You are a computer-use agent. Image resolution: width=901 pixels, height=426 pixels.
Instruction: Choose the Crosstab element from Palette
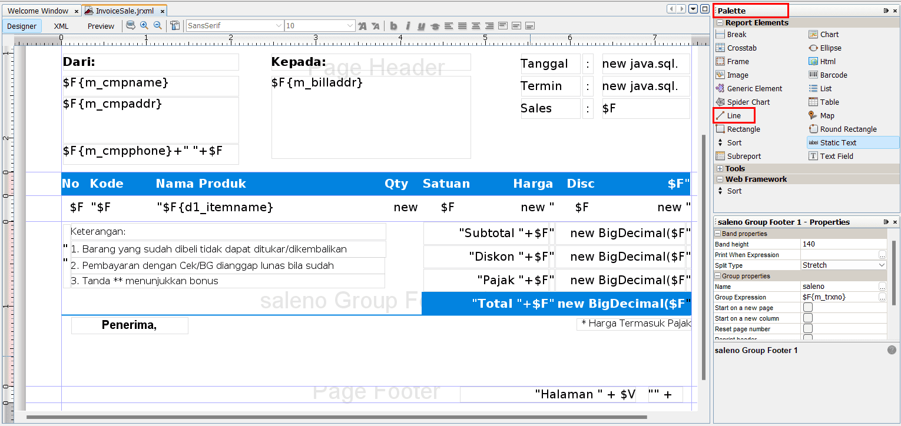tap(741, 48)
